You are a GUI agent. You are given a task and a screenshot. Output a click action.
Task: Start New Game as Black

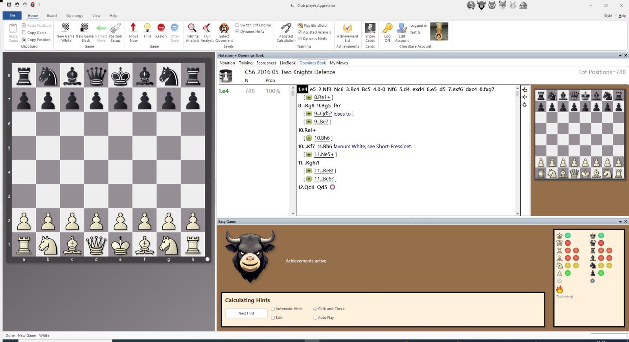pos(85,28)
